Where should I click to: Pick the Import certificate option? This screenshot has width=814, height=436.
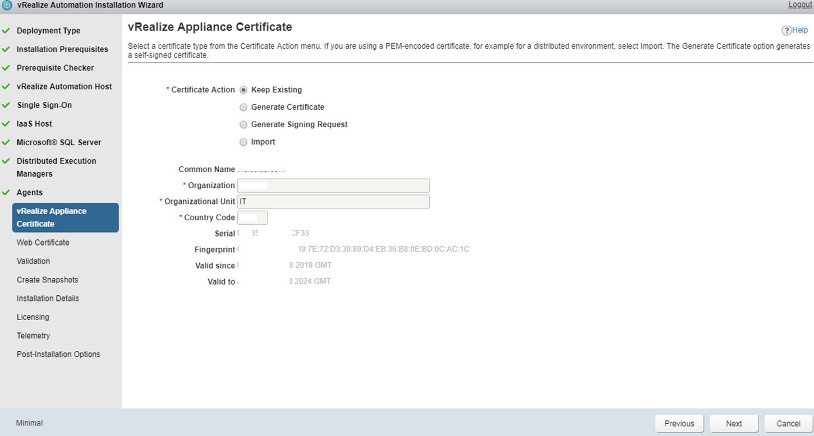(x=243, y=142)
